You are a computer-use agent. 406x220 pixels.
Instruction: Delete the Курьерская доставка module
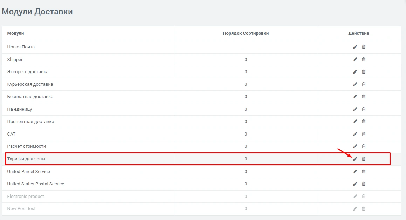(363, 84)
